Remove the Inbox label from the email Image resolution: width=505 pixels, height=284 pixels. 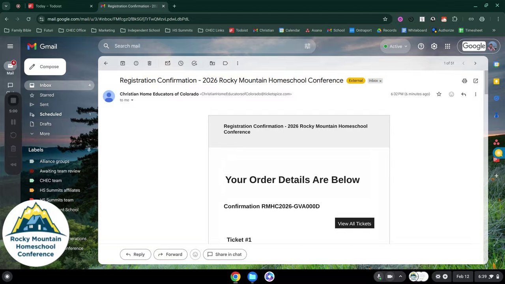[380, 81]
